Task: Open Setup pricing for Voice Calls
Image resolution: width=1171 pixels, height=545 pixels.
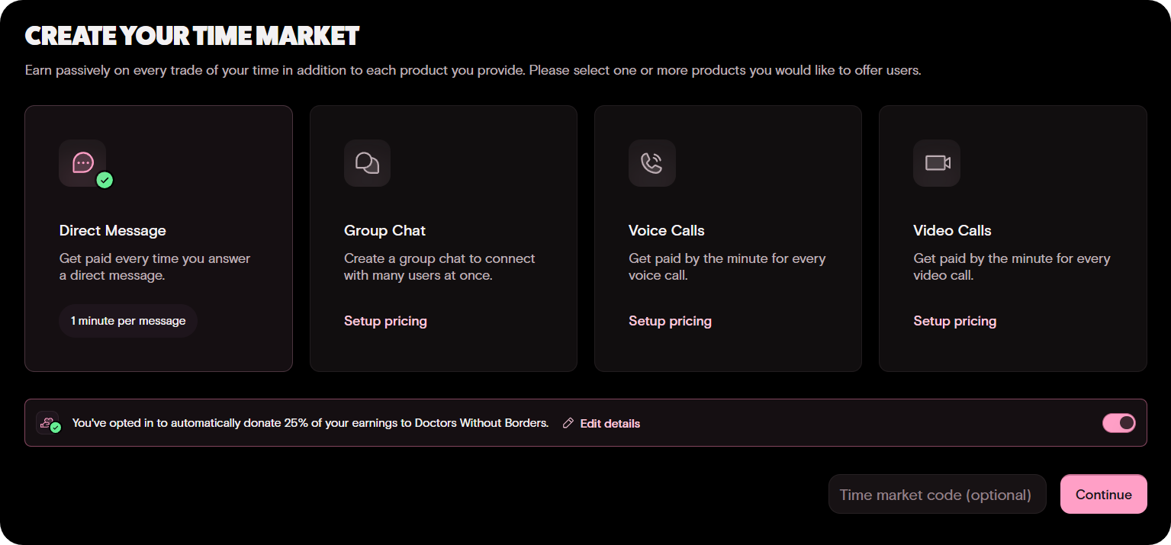Action: pos(670,321)
